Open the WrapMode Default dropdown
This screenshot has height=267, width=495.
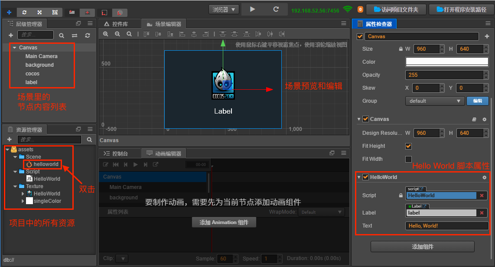coord(321,212)
